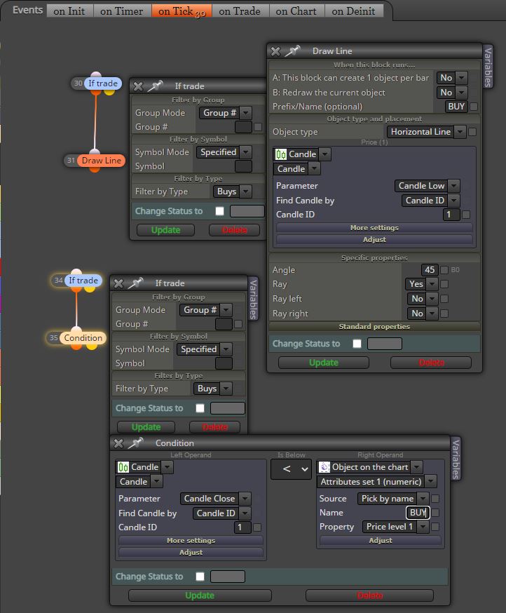Click More settings in the Draw Line panel
506x613 pixels.
click(x=374, y=227)
